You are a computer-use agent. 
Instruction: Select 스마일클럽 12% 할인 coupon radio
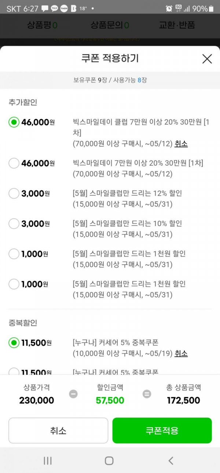click(x=14, y=193)
